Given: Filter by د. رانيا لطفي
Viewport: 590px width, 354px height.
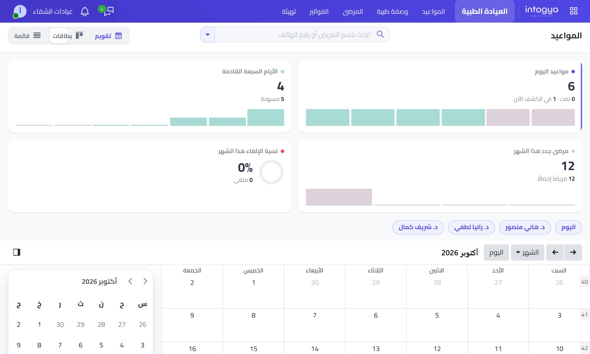Looking at the screenshot, I should click(x=471, y=227).
